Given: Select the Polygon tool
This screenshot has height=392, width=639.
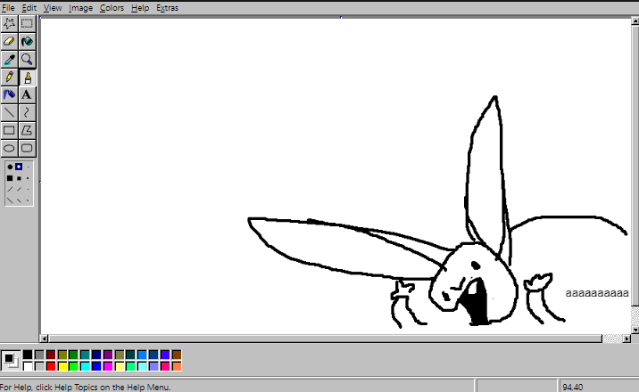Looking at the screenshot, I should 27,131.
